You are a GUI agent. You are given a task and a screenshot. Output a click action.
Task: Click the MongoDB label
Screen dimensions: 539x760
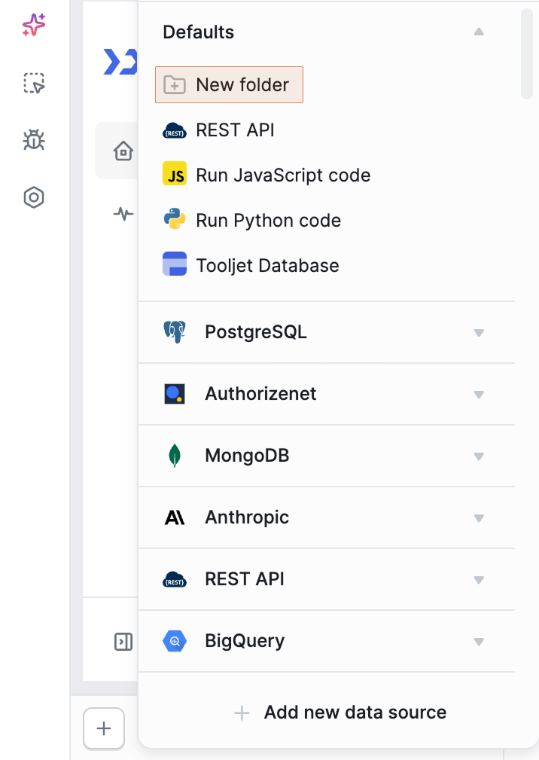click(247, 456)
